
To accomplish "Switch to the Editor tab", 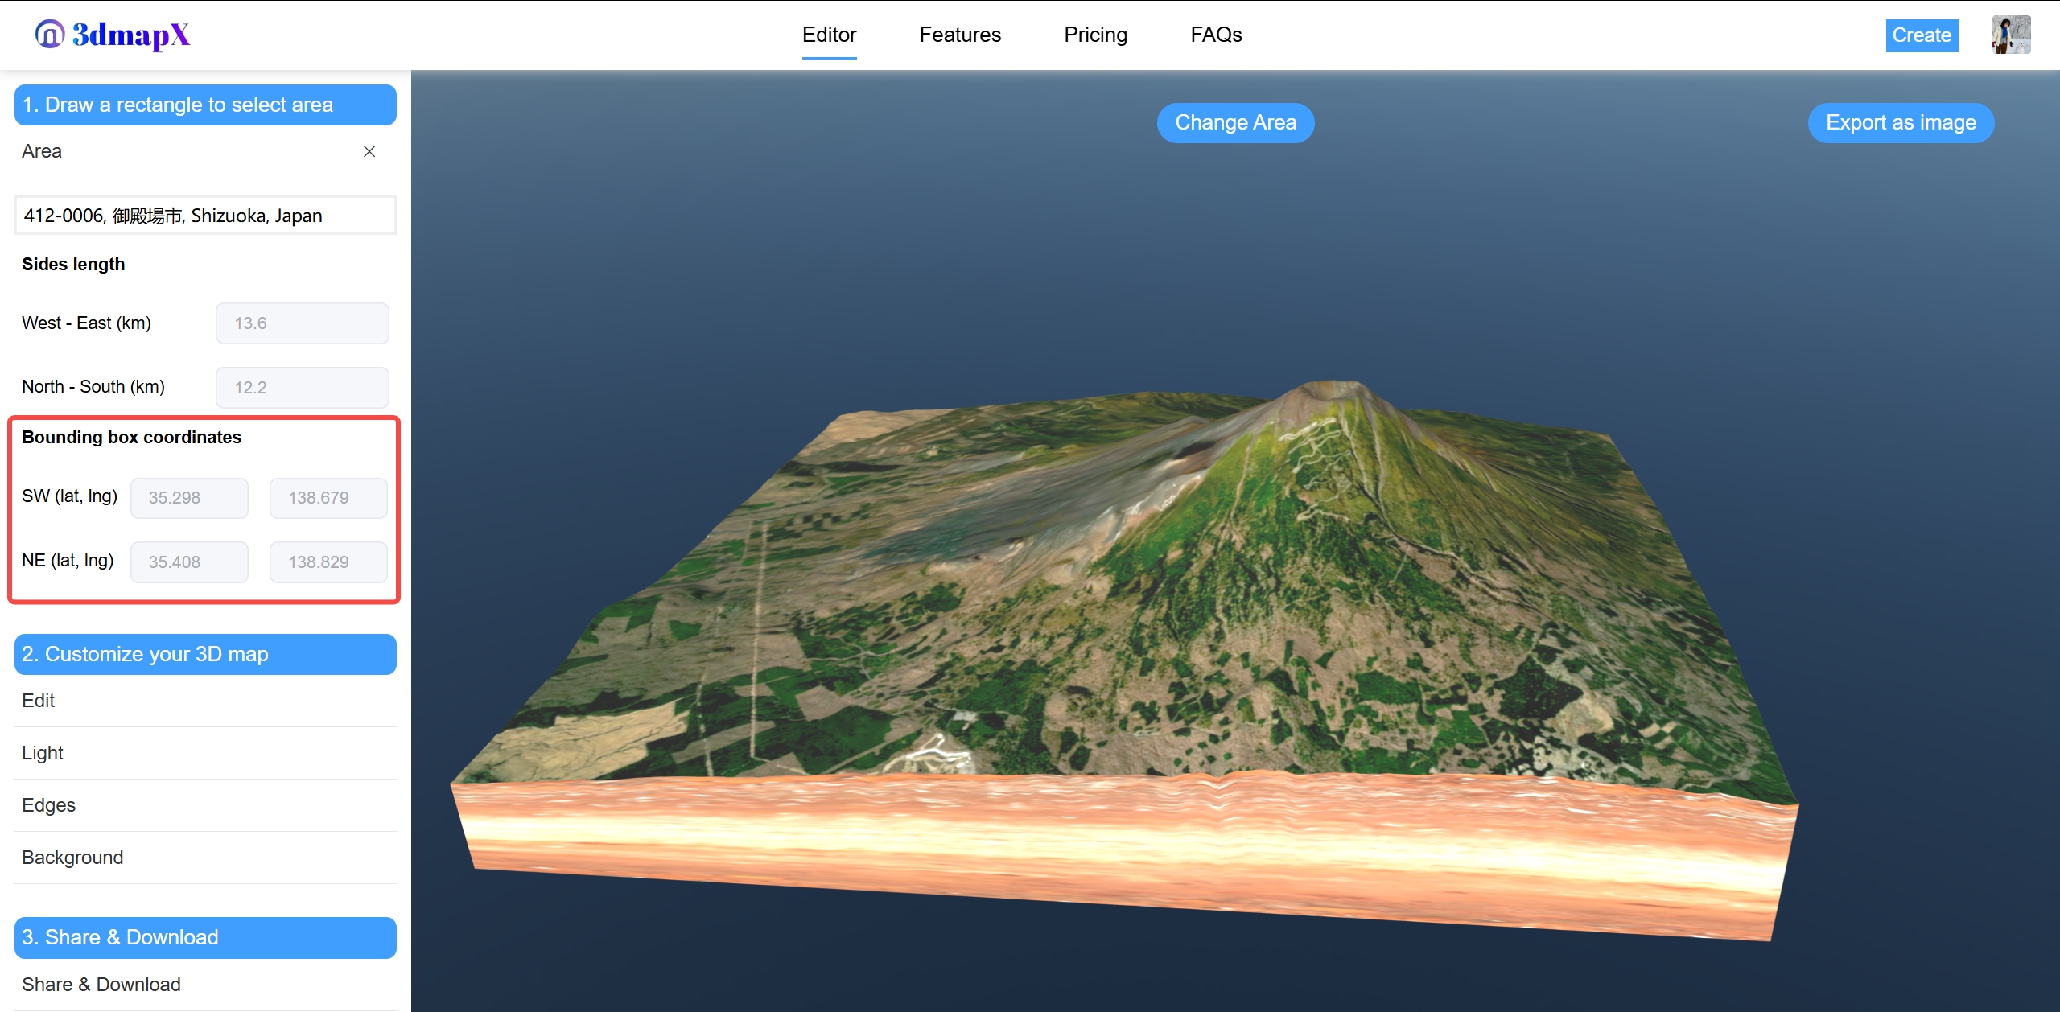I will (x=829, y=35).
